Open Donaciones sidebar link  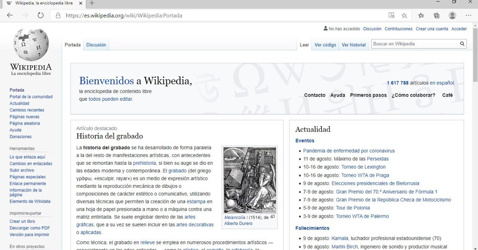click(20, 137)
